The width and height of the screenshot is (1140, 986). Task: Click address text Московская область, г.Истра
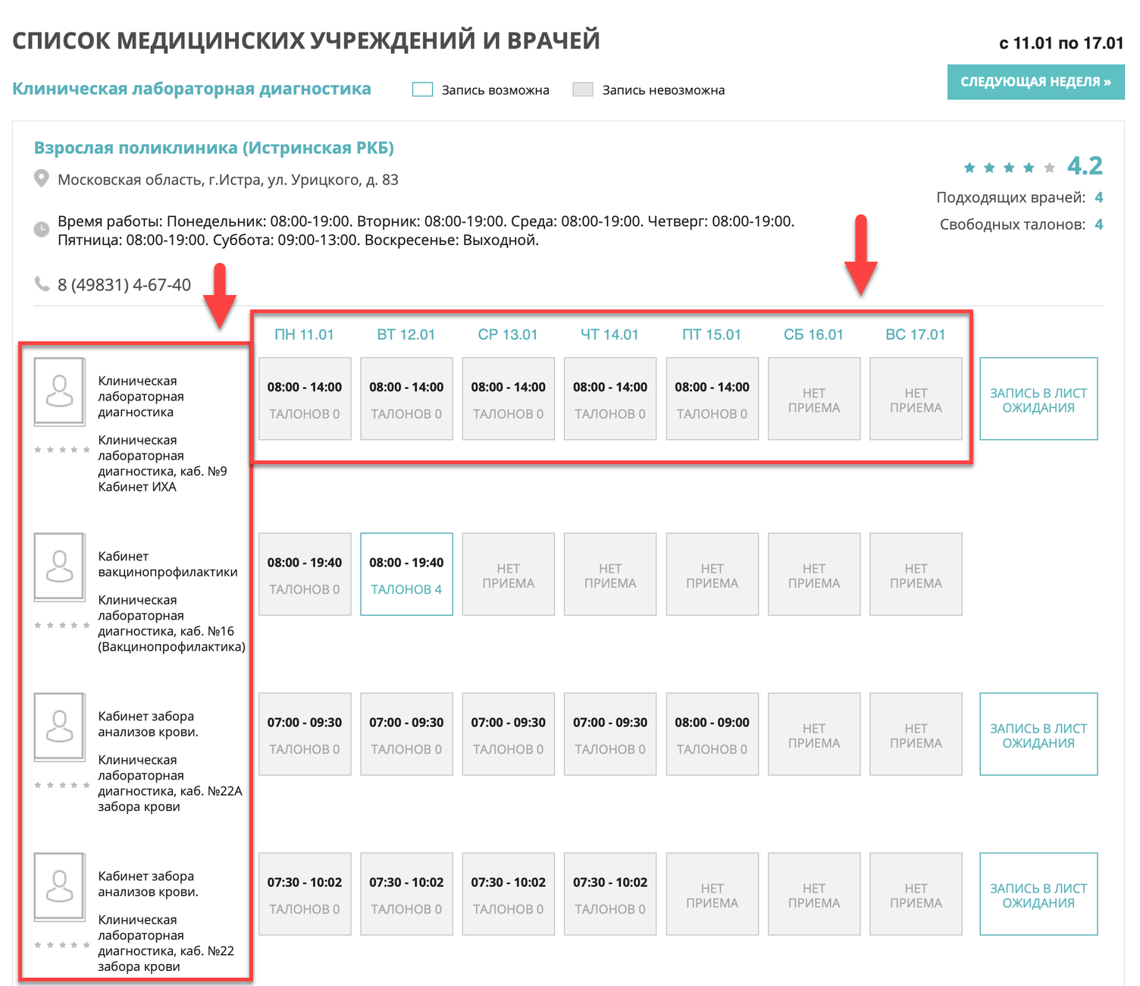pyautogui.click(x=227, y=180)
